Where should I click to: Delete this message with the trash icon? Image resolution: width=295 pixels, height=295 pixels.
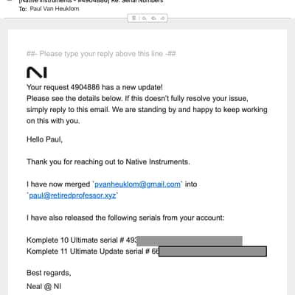coord(134,18)
